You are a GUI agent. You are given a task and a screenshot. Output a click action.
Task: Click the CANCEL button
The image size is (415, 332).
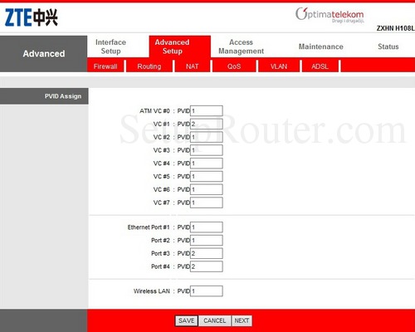coord(214,320)
